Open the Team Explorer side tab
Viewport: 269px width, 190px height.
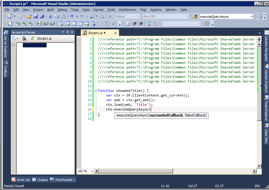tap(266, 108)
